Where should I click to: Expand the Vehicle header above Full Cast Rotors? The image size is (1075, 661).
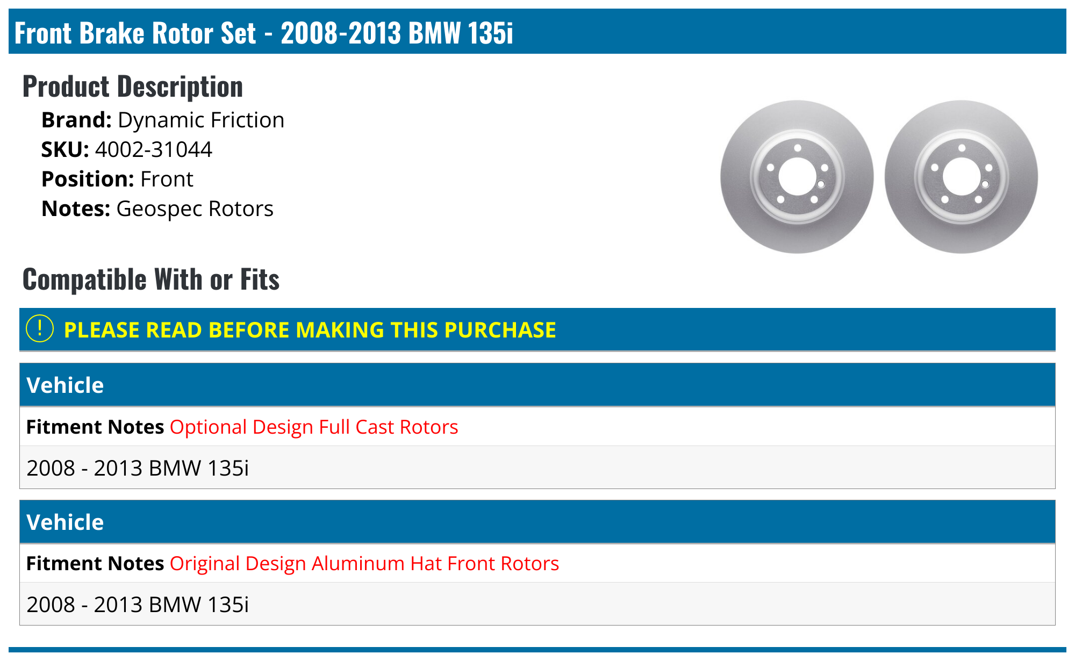click(x=65, y=385)
